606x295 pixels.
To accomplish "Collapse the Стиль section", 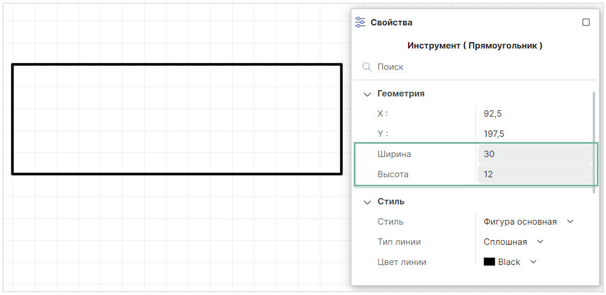I will (x=367, y=202).
